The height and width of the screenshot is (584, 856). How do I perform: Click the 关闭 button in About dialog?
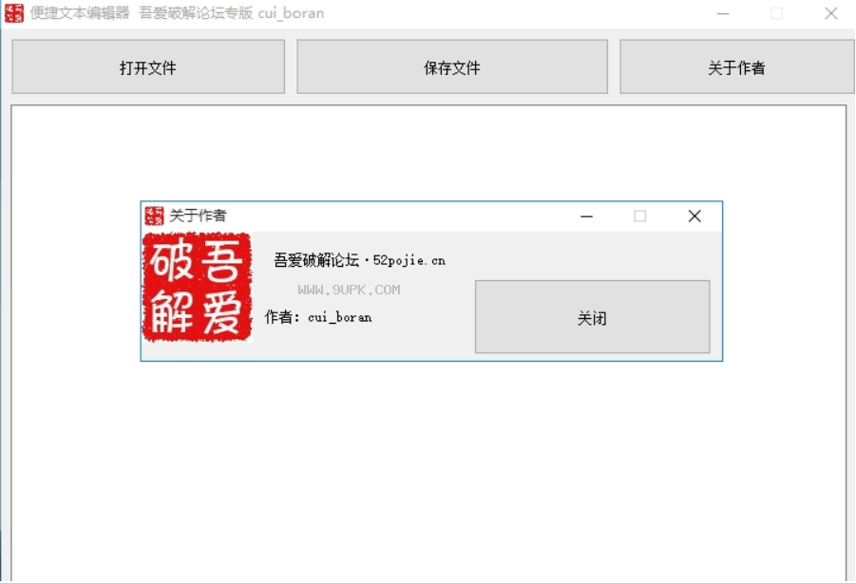pos(592,317)
